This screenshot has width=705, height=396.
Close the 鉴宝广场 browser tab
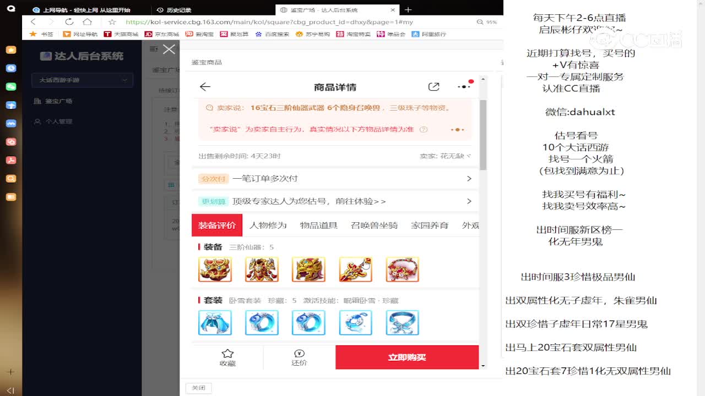tap(393, 10)
